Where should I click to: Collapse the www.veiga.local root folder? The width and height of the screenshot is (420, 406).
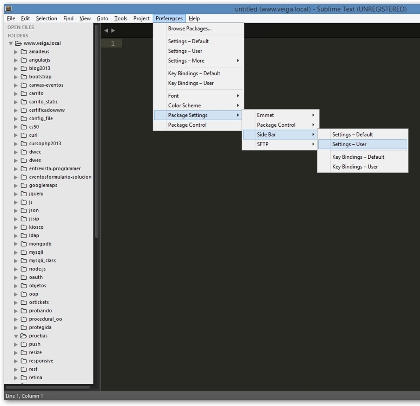point(11,43)
